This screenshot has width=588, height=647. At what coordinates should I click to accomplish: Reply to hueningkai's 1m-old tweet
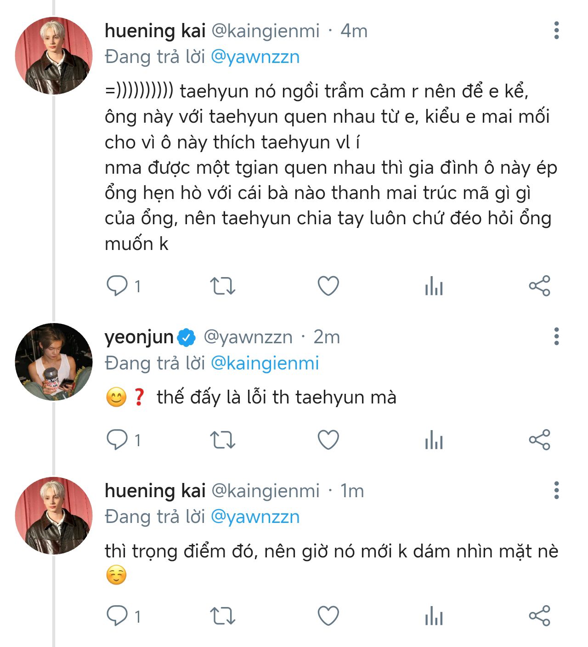117,616
